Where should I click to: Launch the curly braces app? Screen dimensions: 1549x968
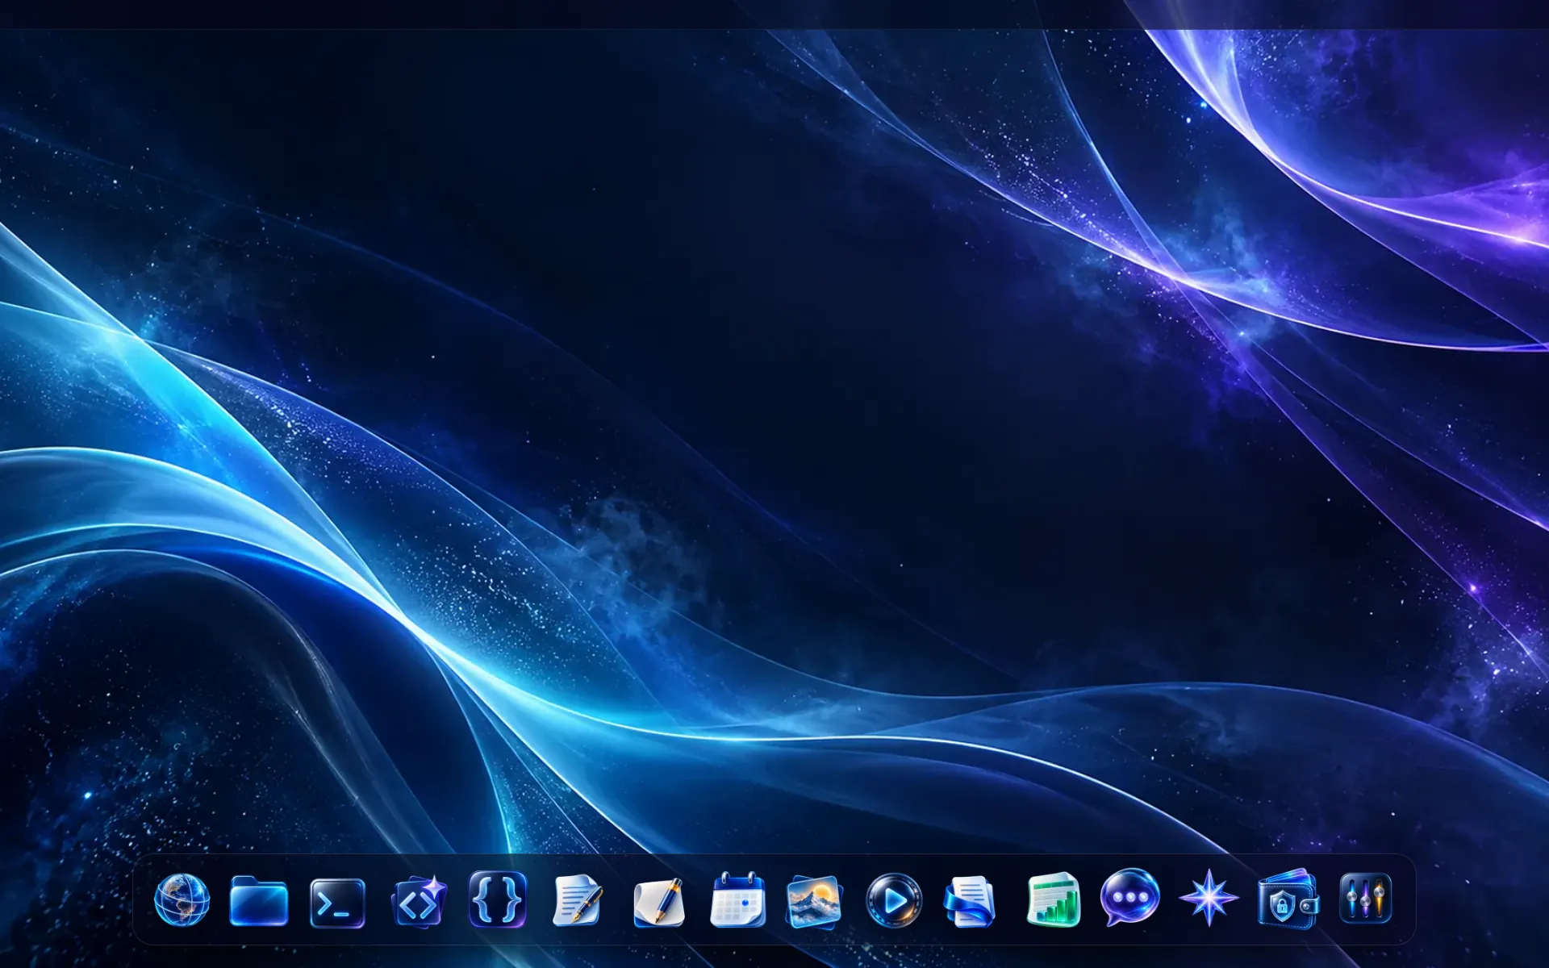(497, 899)
